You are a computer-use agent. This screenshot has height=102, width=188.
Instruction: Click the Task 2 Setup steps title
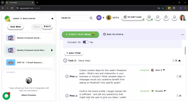pos(84,60)
